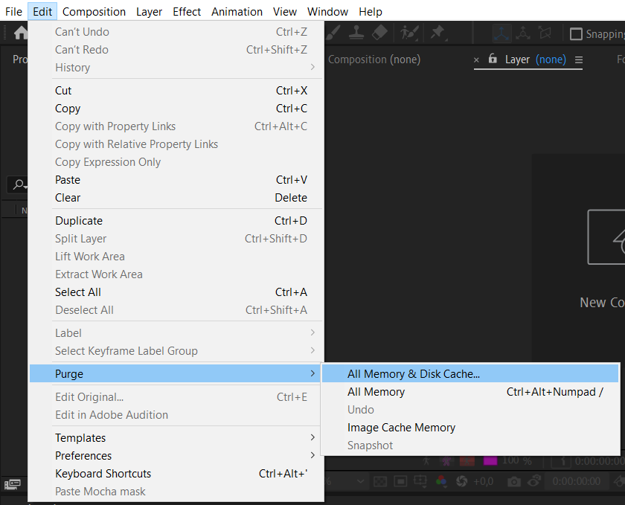This screenshot has height=505, width=625.
Task: Expand the Label submenu
Action: pyautogui.click(x=176, y=332)
